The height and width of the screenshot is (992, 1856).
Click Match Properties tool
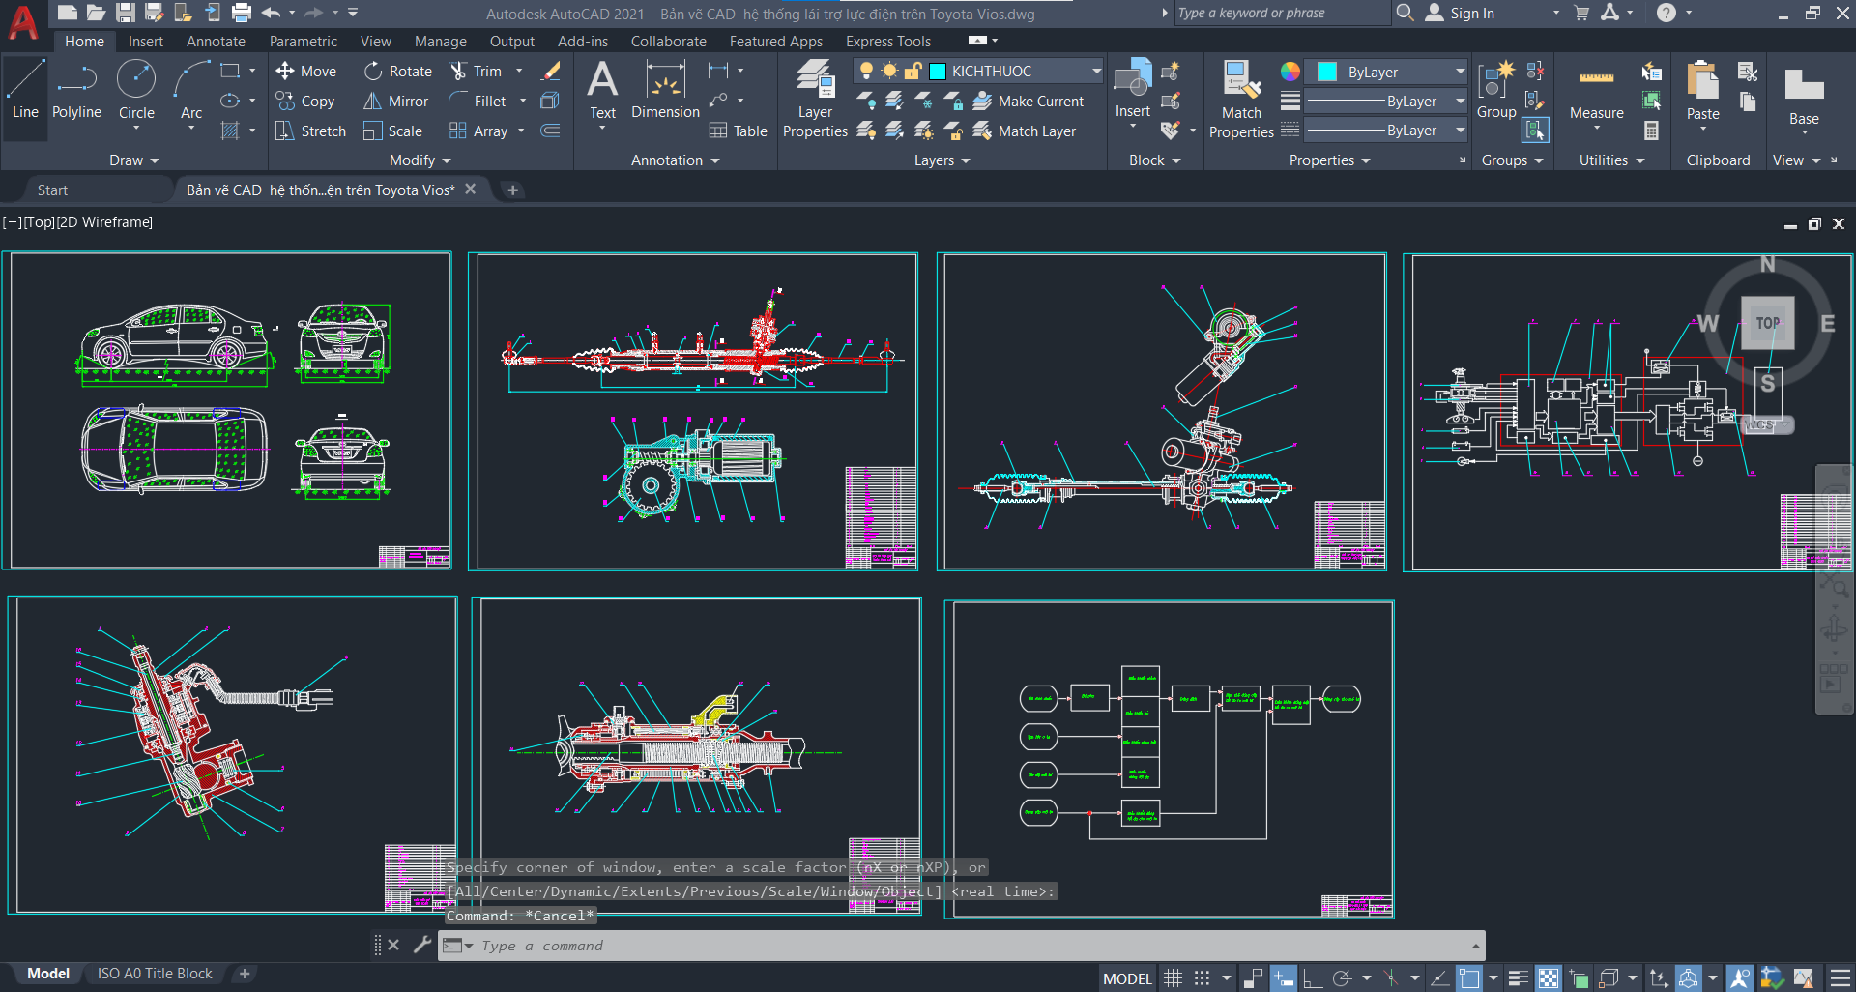point(1241,99)
